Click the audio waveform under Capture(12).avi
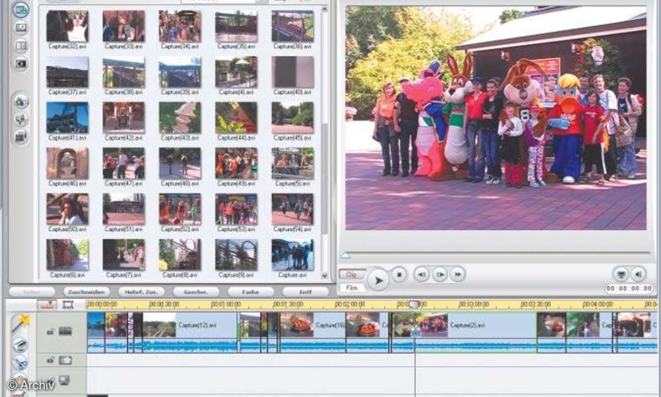Screen dimensions: 661x397 pyautogui.click(x=190, y=346)
